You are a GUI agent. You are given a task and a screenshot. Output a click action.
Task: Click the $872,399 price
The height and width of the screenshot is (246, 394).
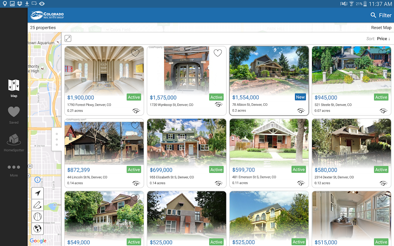click(78, 170)
